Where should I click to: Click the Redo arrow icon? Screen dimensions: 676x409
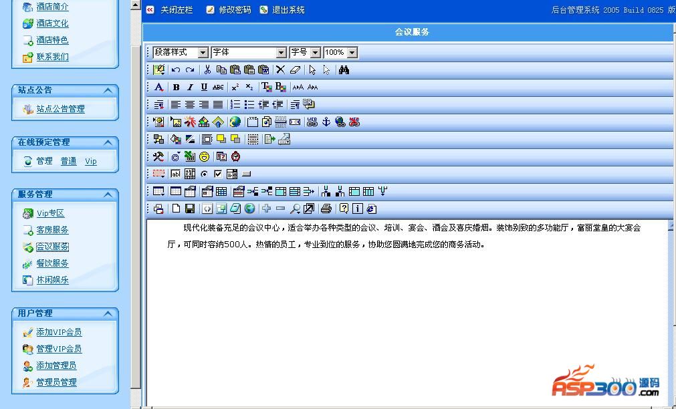(x=190, y=70)
